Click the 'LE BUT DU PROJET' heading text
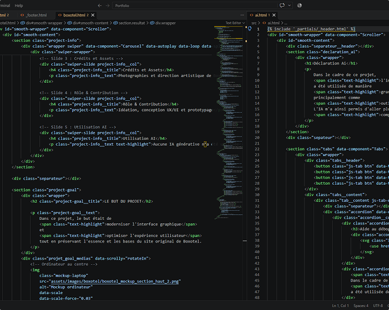Viewport: 389px width, 310px height. pos(123,201)
